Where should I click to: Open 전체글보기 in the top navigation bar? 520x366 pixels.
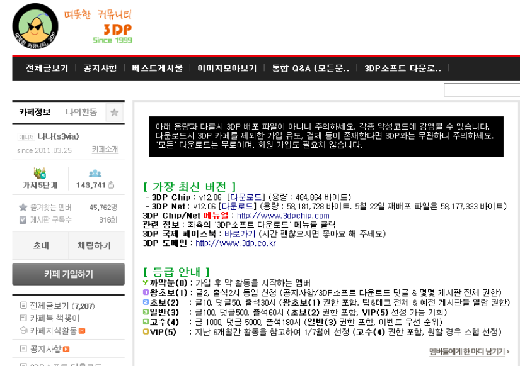coord(47,68)
